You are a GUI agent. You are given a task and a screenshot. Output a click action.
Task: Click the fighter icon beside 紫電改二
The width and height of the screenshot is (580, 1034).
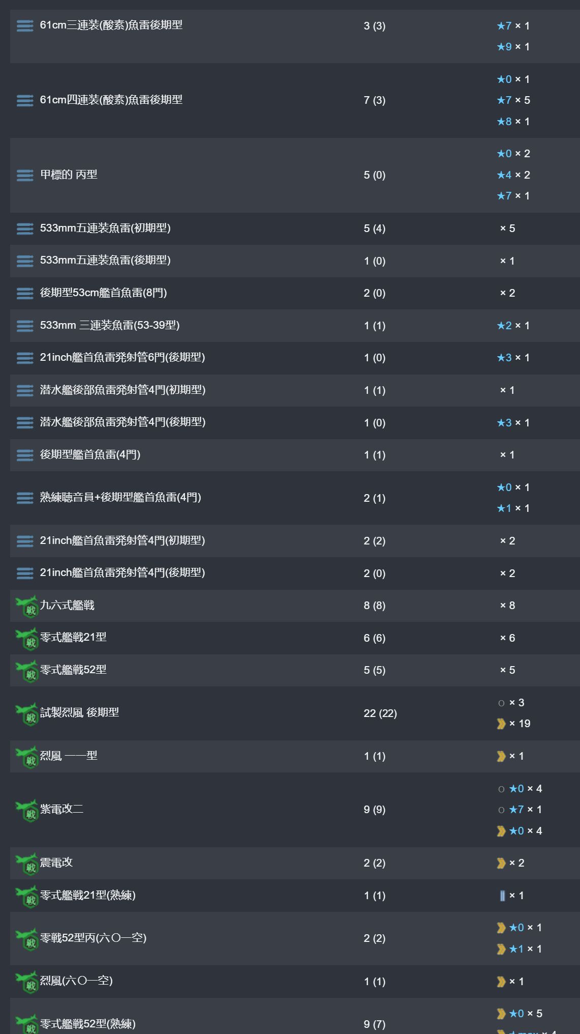(27, 810)
